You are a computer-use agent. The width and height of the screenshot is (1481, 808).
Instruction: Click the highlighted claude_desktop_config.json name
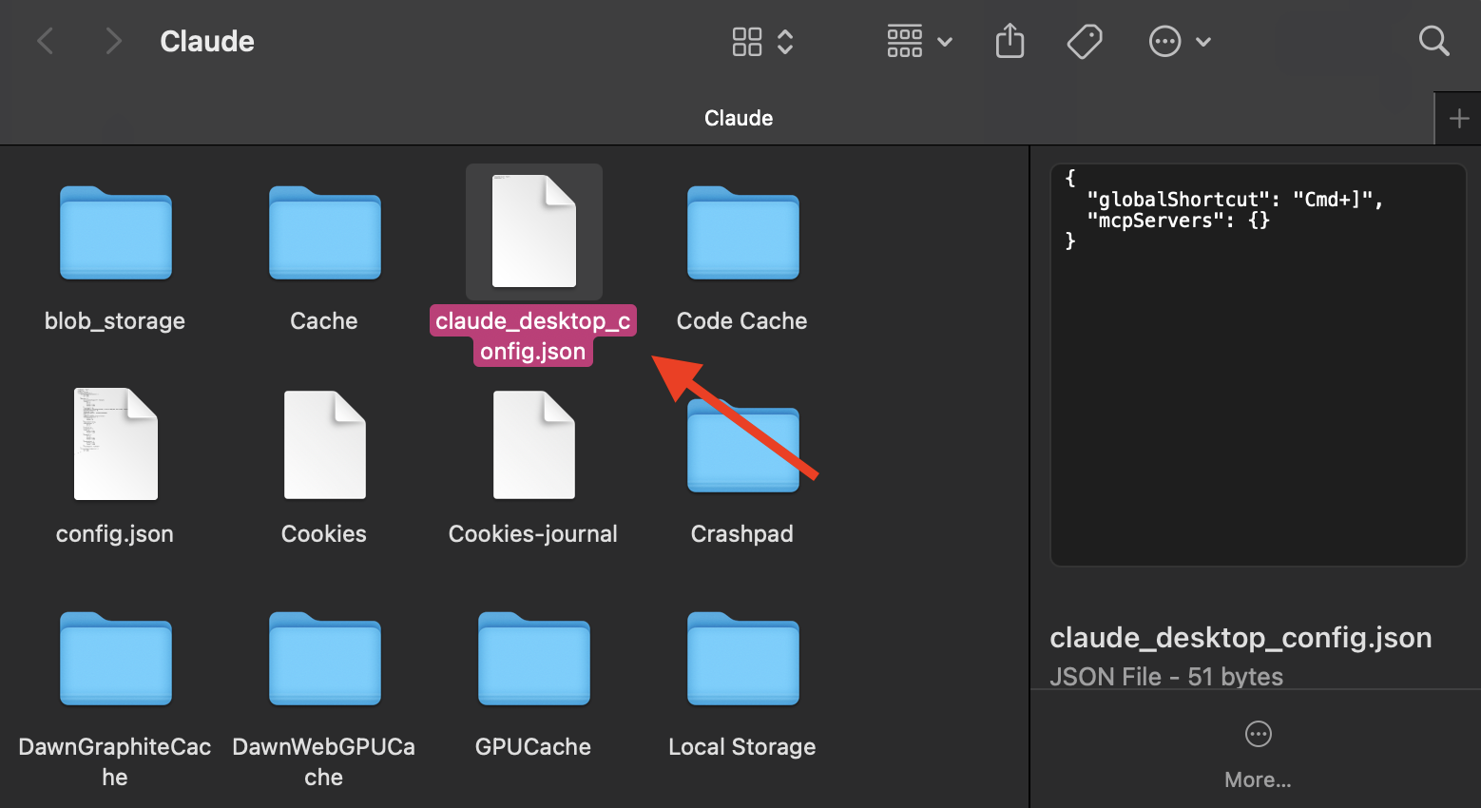(533, 336)
